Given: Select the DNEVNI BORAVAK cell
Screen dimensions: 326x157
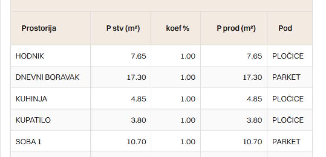Looking at the screenshot, I should coord(48,77).
